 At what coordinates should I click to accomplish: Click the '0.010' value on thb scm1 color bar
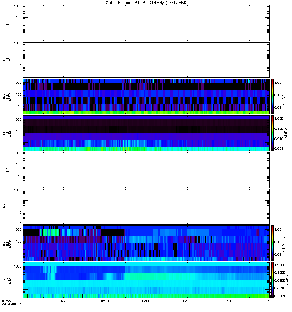[279, 139]
